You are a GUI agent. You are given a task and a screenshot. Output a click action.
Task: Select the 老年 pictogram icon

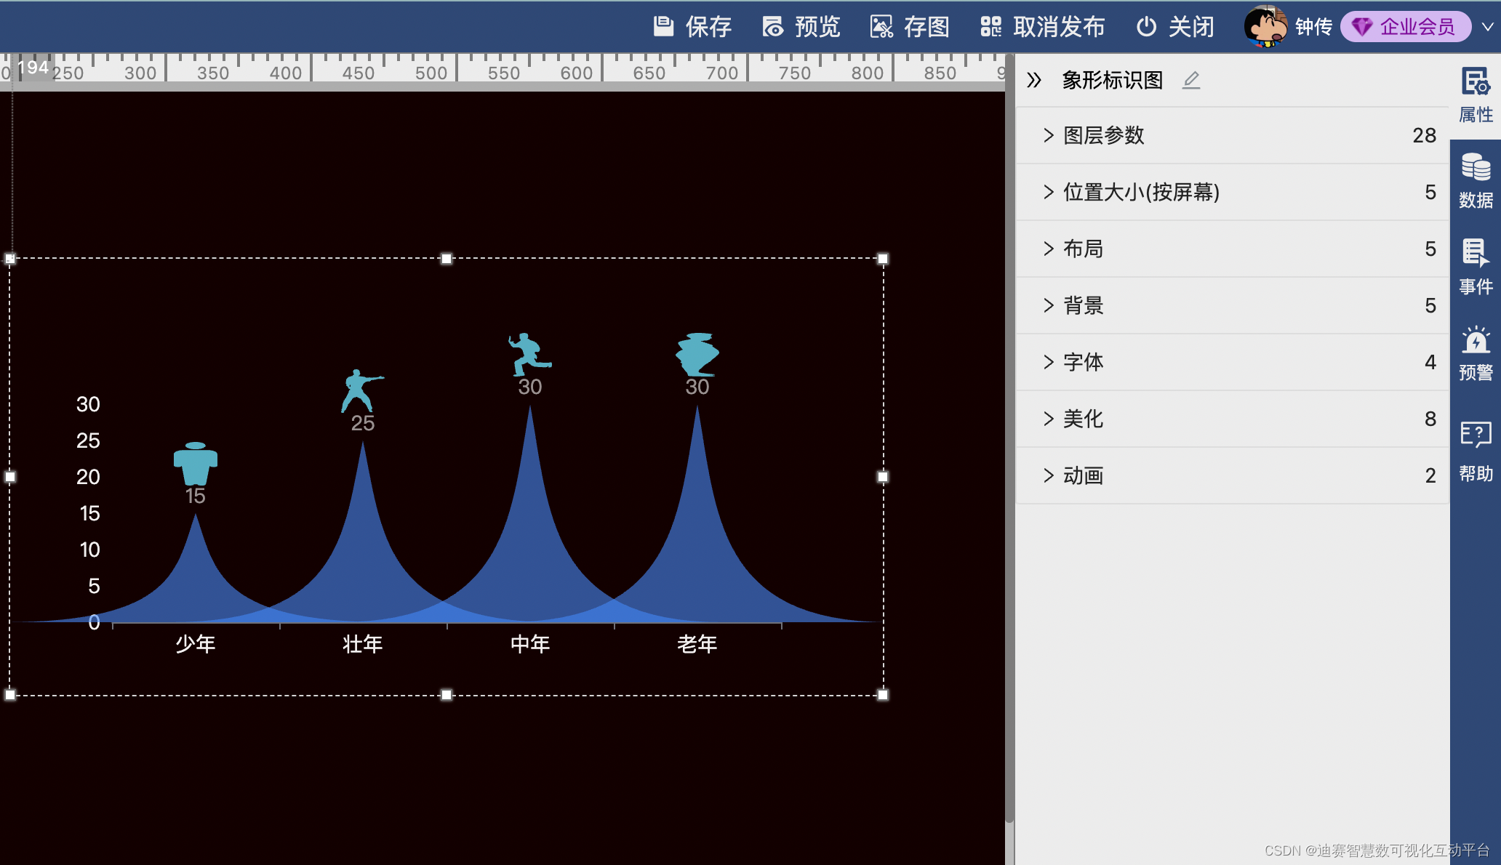coord(697,354)
